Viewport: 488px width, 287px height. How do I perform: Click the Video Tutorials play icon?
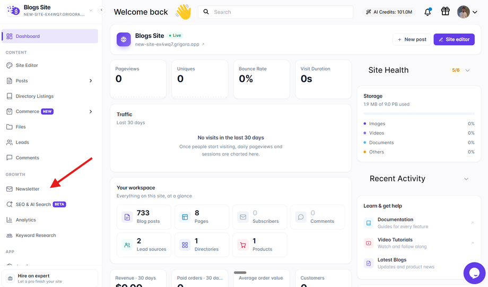[x=369, y=243]
